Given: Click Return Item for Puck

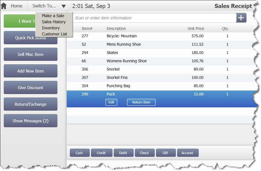Looking at the screenshot, I should click(141, 102).
